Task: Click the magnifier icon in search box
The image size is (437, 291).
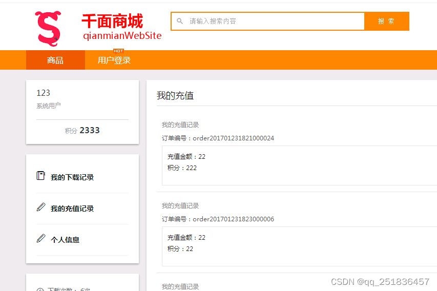Action: pyautogui.click(x=180, y=21)
